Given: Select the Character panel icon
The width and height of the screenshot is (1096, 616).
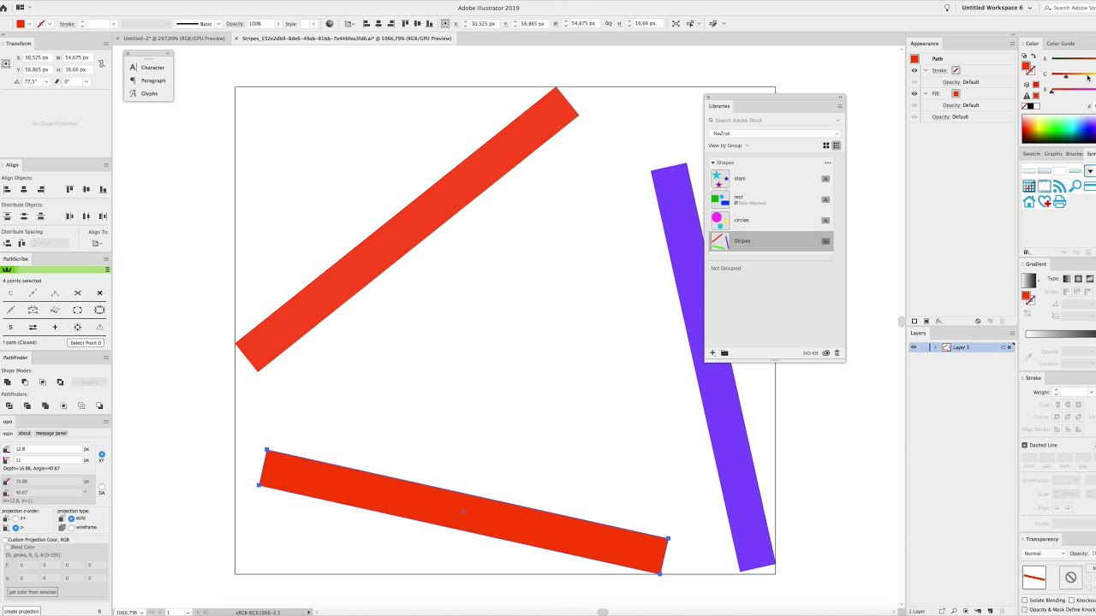Looking at the screenshot, I should 133,68.
